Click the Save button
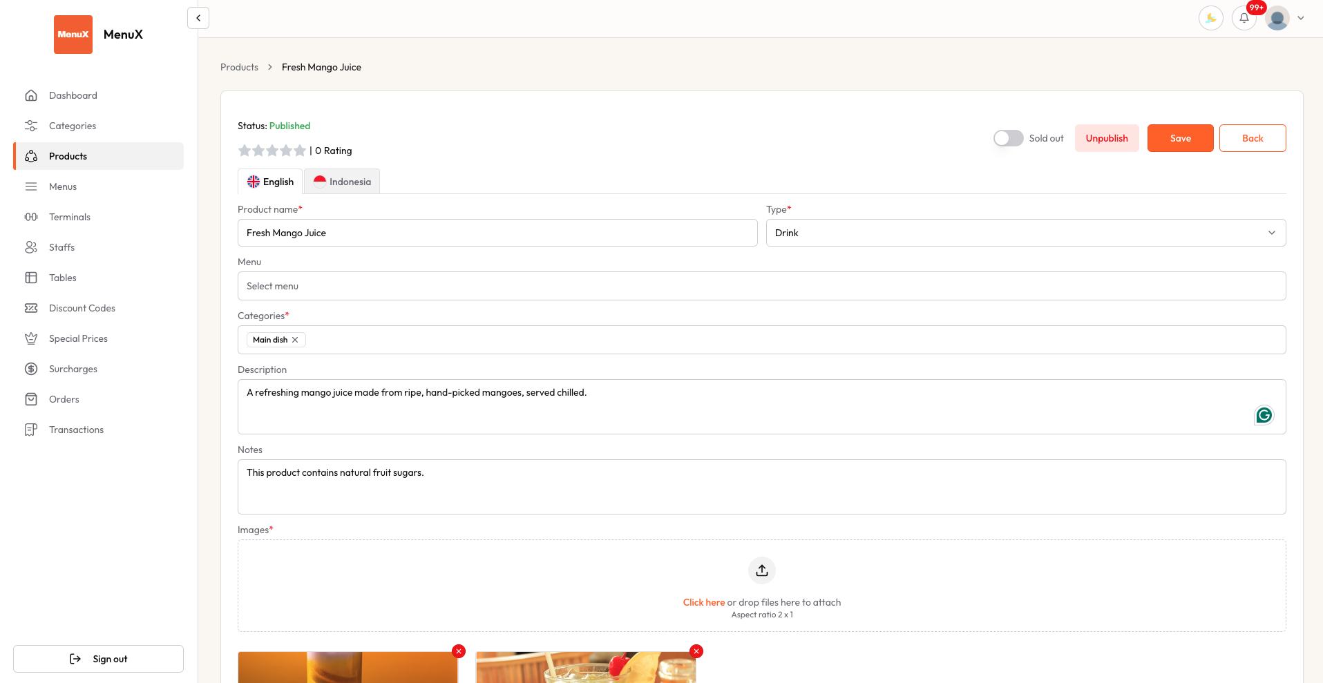This screenshot has width=1323, height=683. 1181,138
